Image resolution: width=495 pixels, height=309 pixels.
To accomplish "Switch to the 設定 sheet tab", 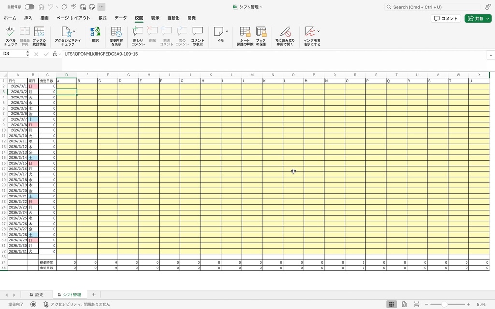I will click(x=37, y=295).
